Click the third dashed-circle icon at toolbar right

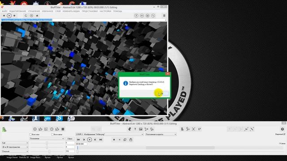(x=148, y=16)
